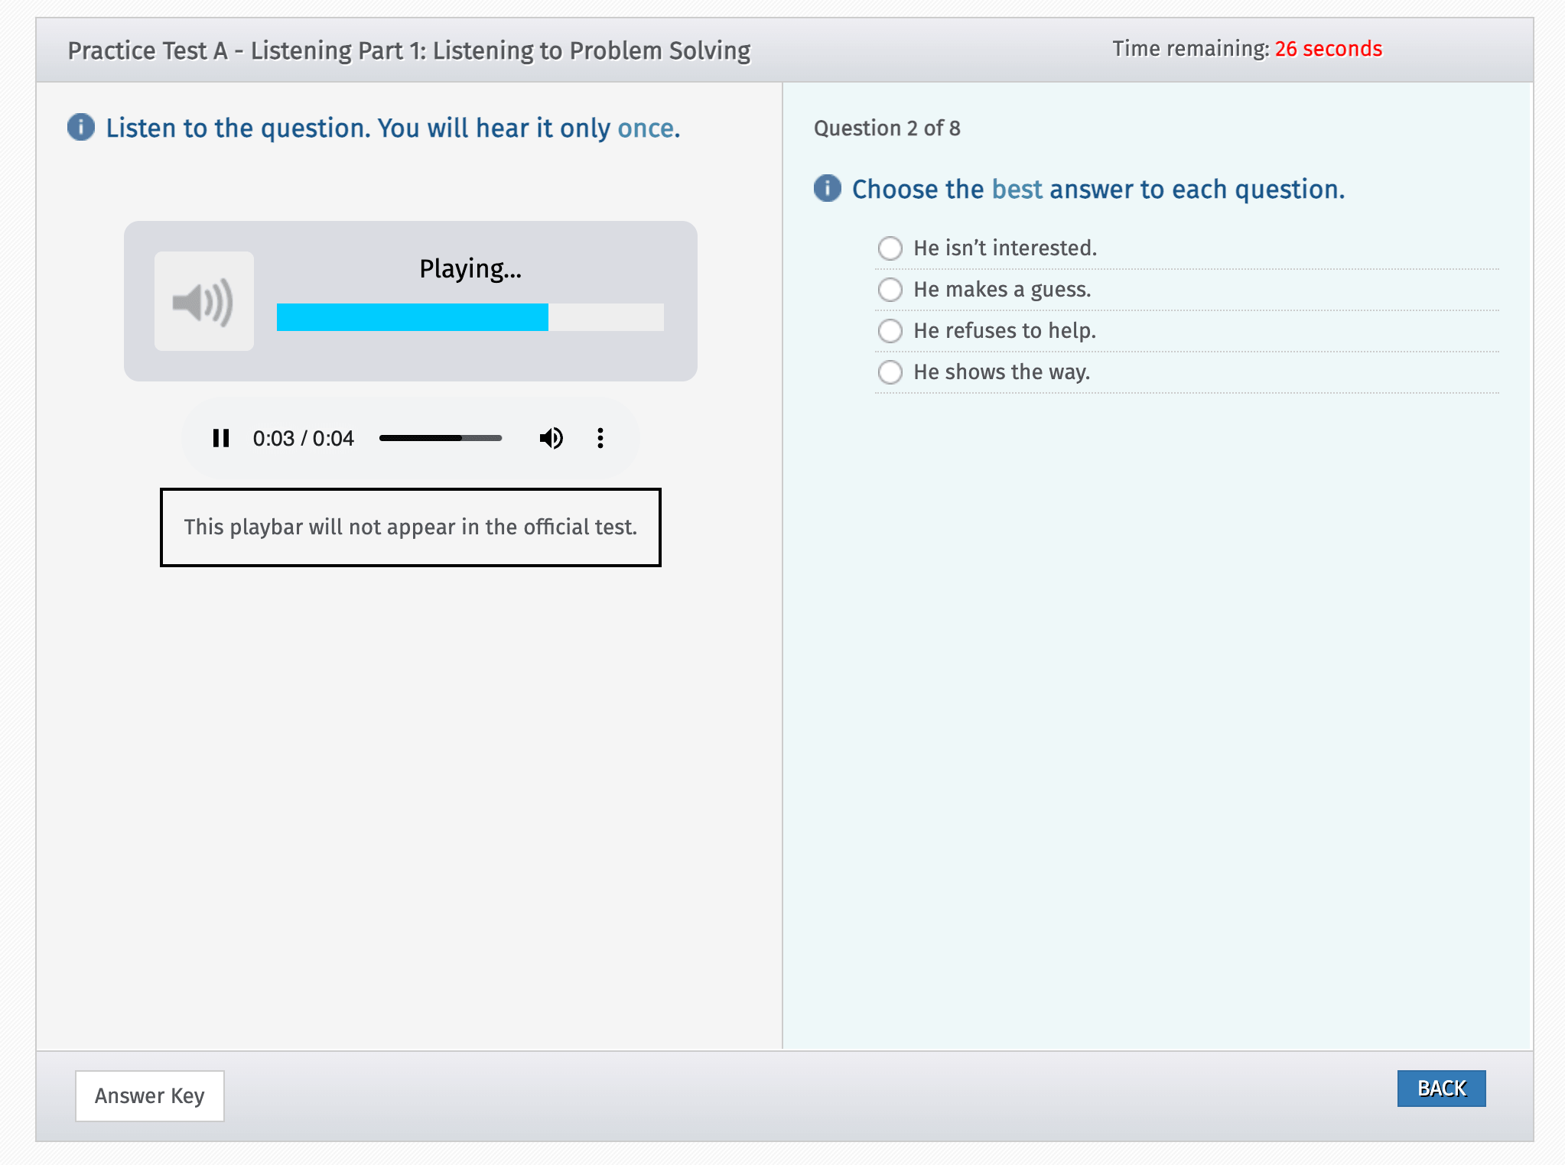Go BACK to the previous question
The width and height of the screenshot is (1565, 1165).
pos(1441,1088)
